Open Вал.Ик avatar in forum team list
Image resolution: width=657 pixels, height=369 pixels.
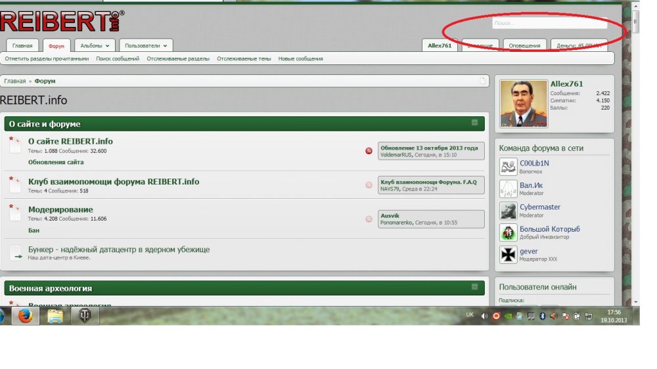pos(509,189)
